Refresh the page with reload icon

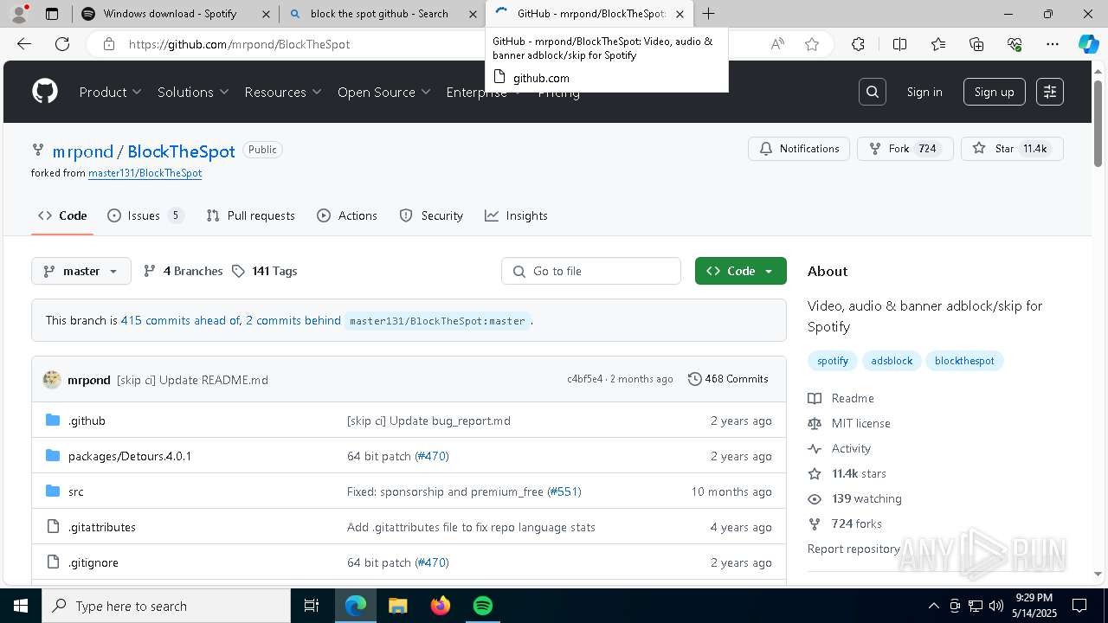click(x=62, y=44)
